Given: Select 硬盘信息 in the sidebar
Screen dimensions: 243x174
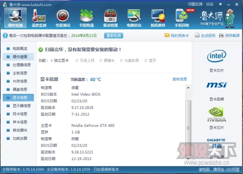Looking at the screenshot, I should pos(18,89).
